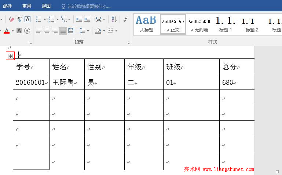
Task: Open the font color dropdown arrow
Action: 12,31
